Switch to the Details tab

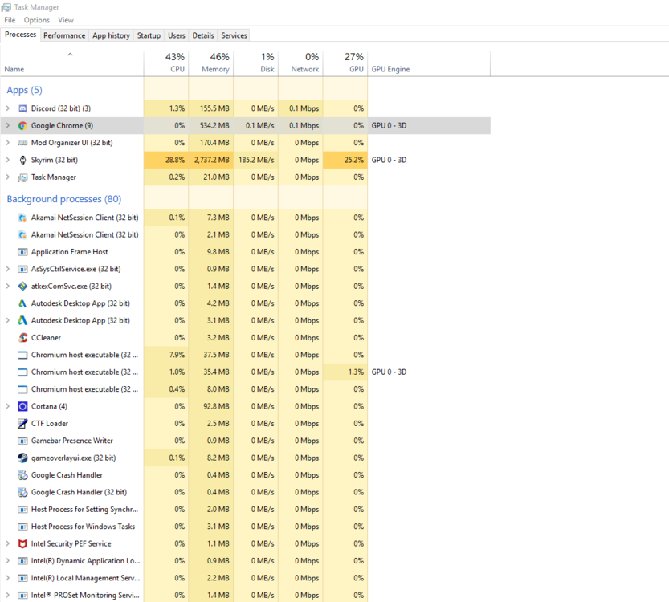pos(203,35)
